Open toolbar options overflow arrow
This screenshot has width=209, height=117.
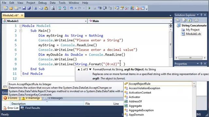click(x=147, y=9)
